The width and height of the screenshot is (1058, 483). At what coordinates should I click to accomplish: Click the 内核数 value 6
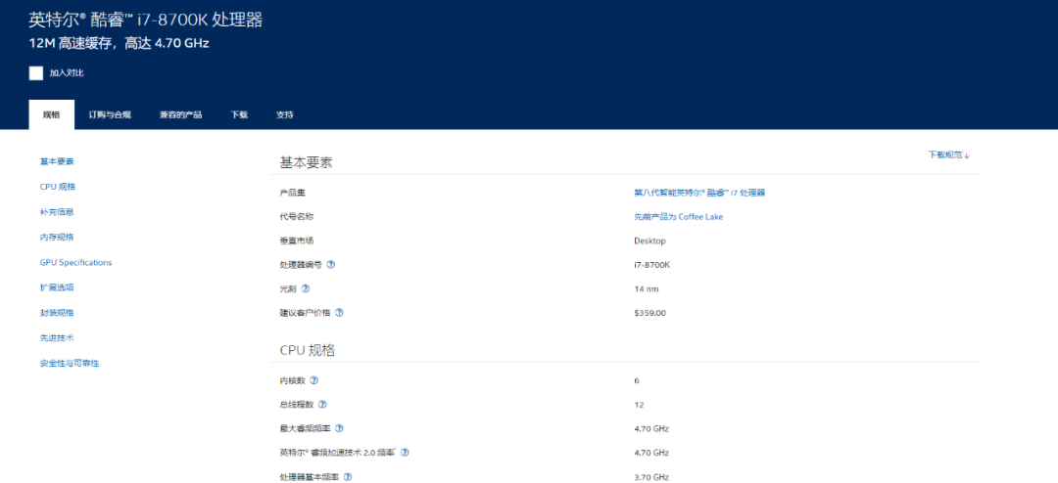click(x=637, y=380)
